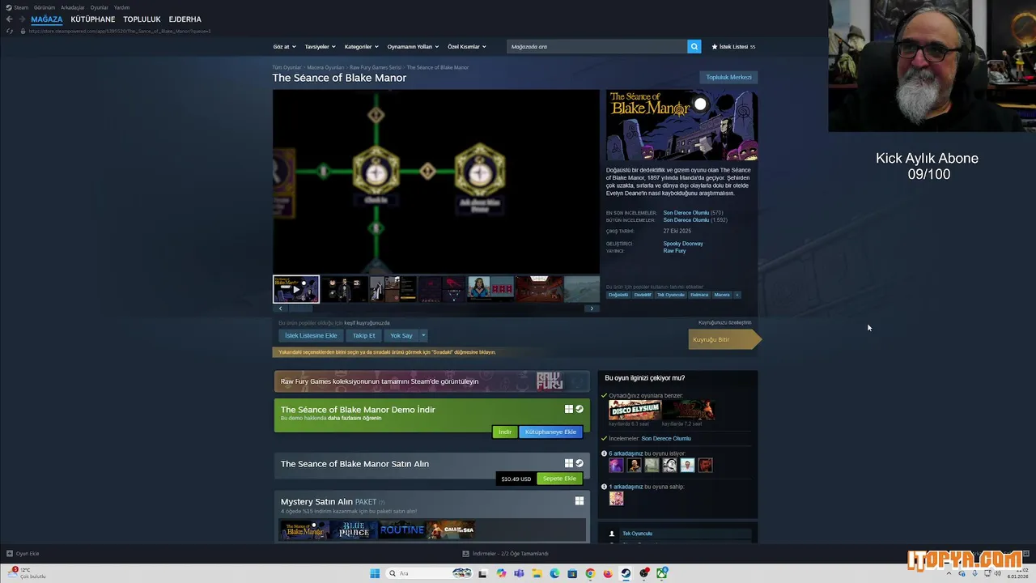Click the Windows icon on the purchase row
This screenshot has width=1036, height=583.
pyautogui.click(x=569, y=463)
